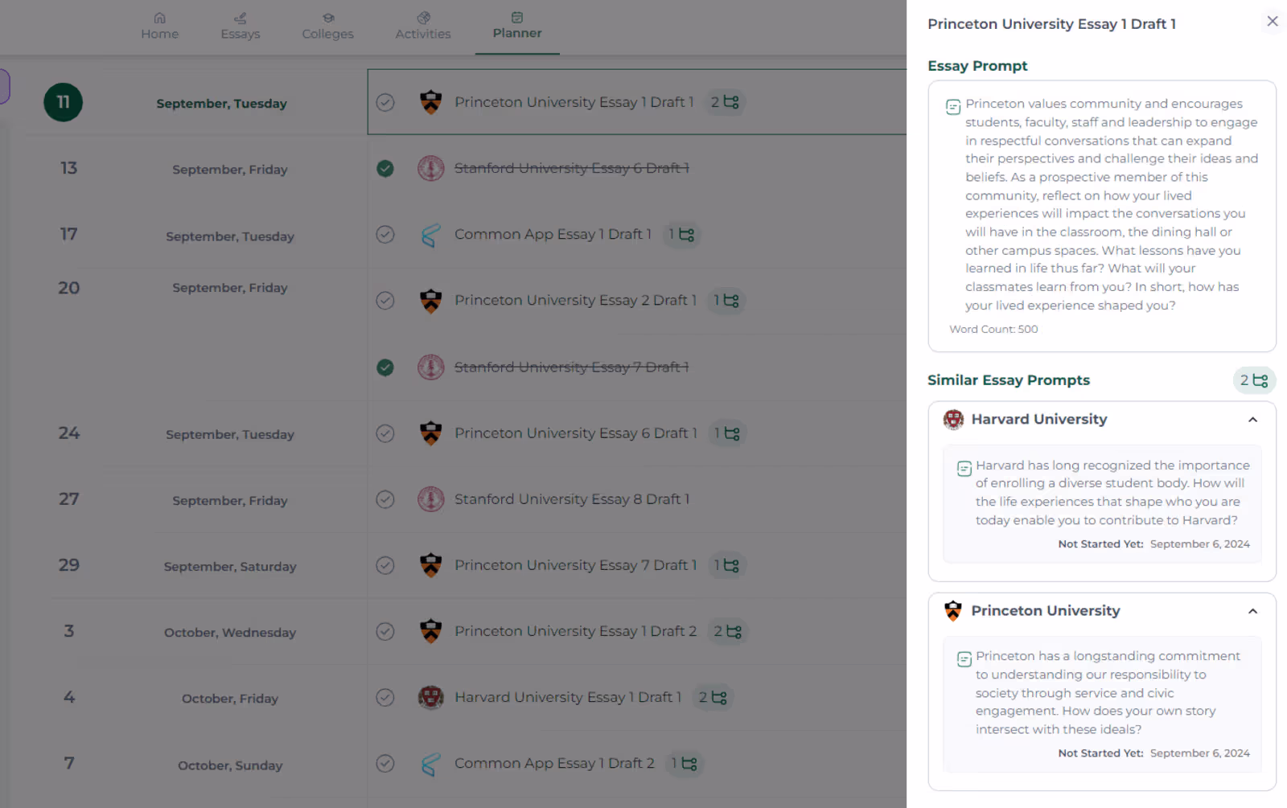Mark Common App Essay 1 Draft 1 complete
This screenshot has width=1287, height=808.
click(x=385, y=234)
